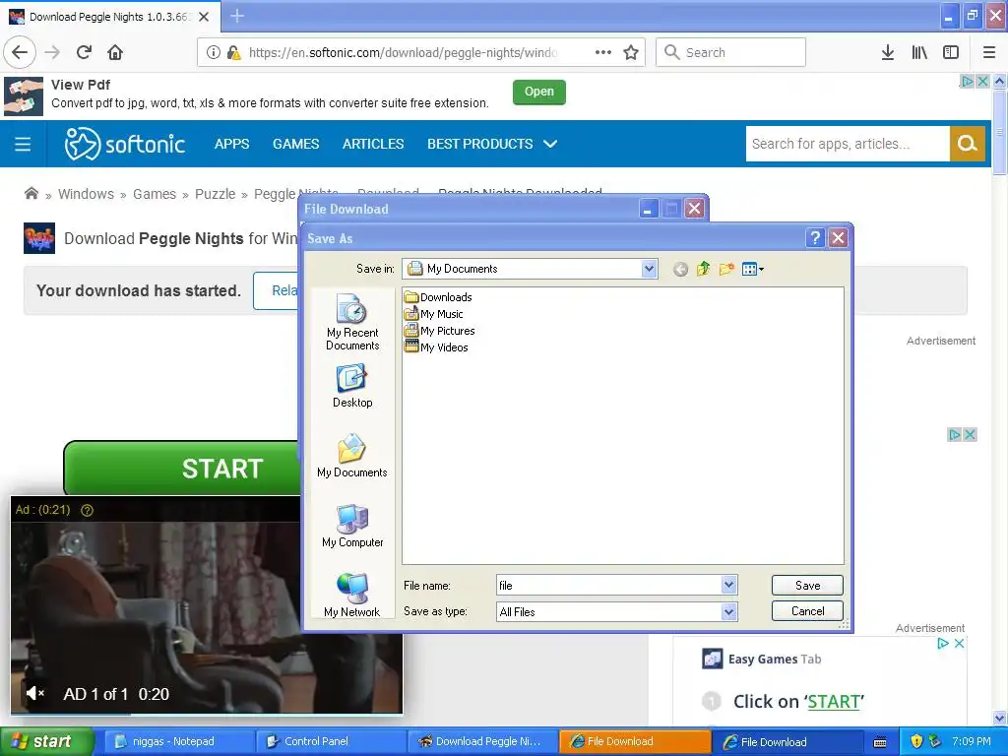Close the Download Peggle Nights tab
This screenshot has width=1008, height=756.
click(204, 17)
